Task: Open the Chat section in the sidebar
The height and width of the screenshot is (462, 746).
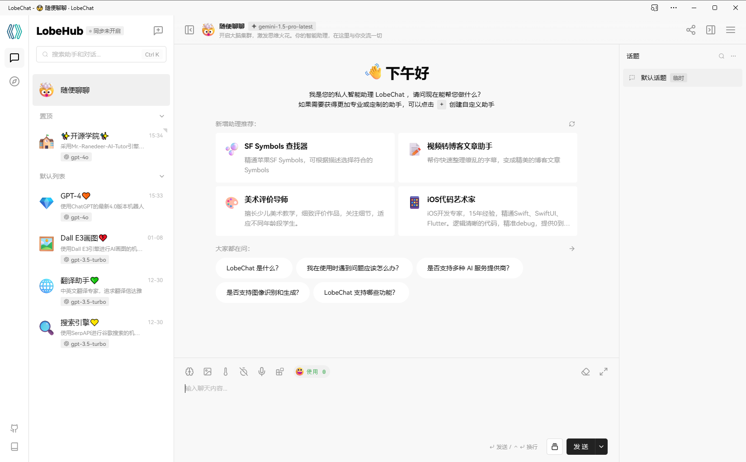Action: point(14,57)
